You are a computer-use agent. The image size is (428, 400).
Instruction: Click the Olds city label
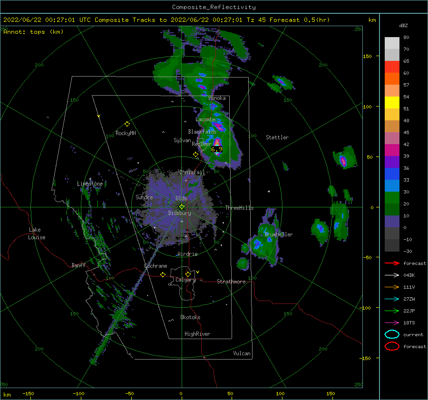pyautogui.click(x=181, y=198)
